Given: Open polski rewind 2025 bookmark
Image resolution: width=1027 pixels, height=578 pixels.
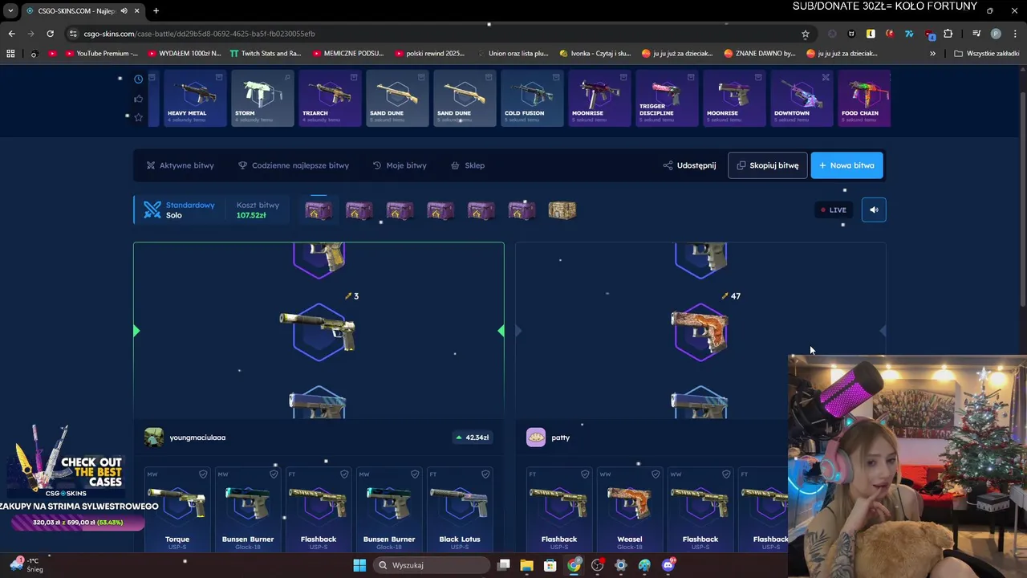Looking at the screenshot, I should tap(428, 54).
